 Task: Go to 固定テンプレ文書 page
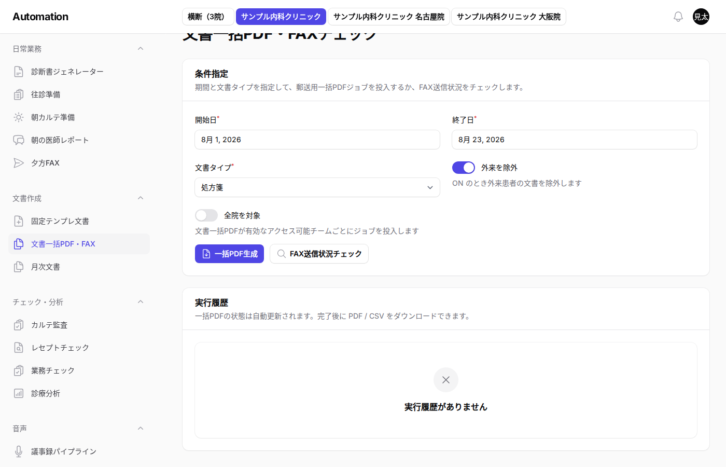click(x=79, y=221)
